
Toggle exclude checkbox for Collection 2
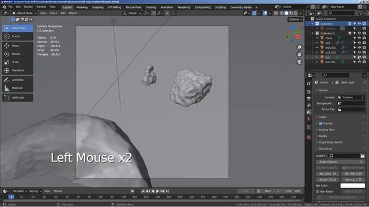click(350, 33)
